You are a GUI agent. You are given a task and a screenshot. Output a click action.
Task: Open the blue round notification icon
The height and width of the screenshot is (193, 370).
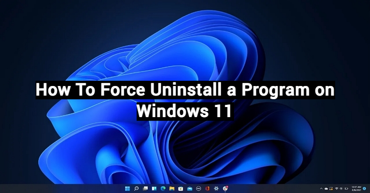(364, 189)
